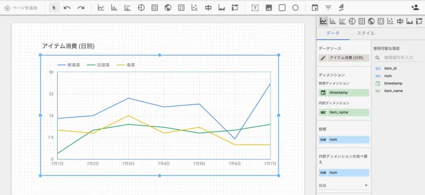Open the 降順 sort order dropdown
Screen dimensions: 425x195
344,185
